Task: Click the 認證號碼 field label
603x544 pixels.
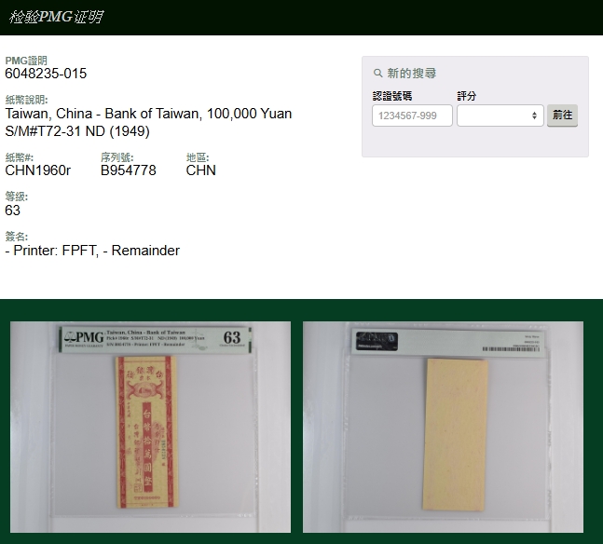Action: click(x=392, y=96)
